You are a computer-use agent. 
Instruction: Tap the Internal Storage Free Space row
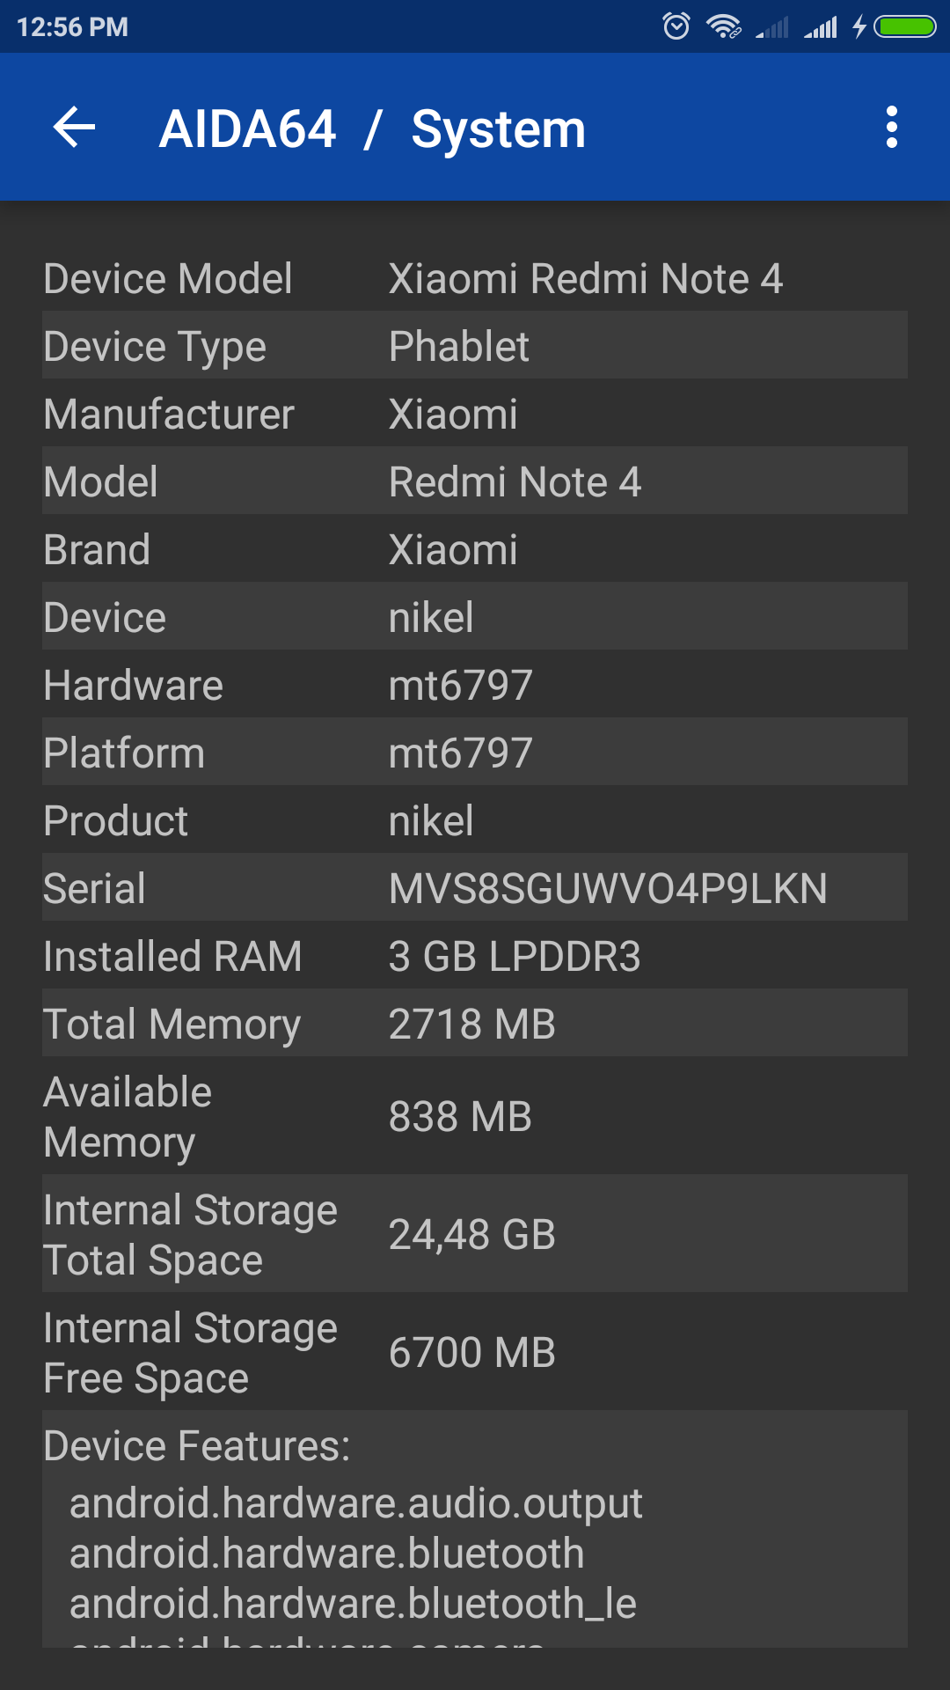(x=475, y=1352)
